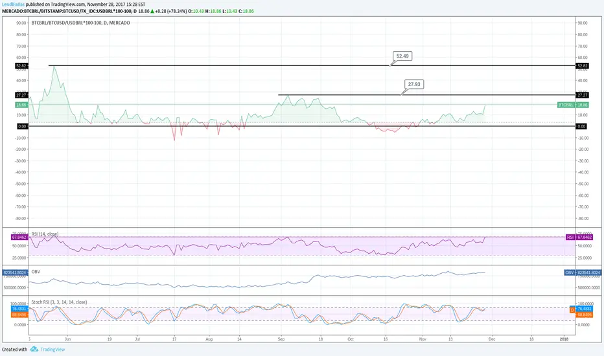Click the purple 67.8462 RSI value on the left
Image resolution: width=604 pixels, height=356 pixels.
(19, 238)
